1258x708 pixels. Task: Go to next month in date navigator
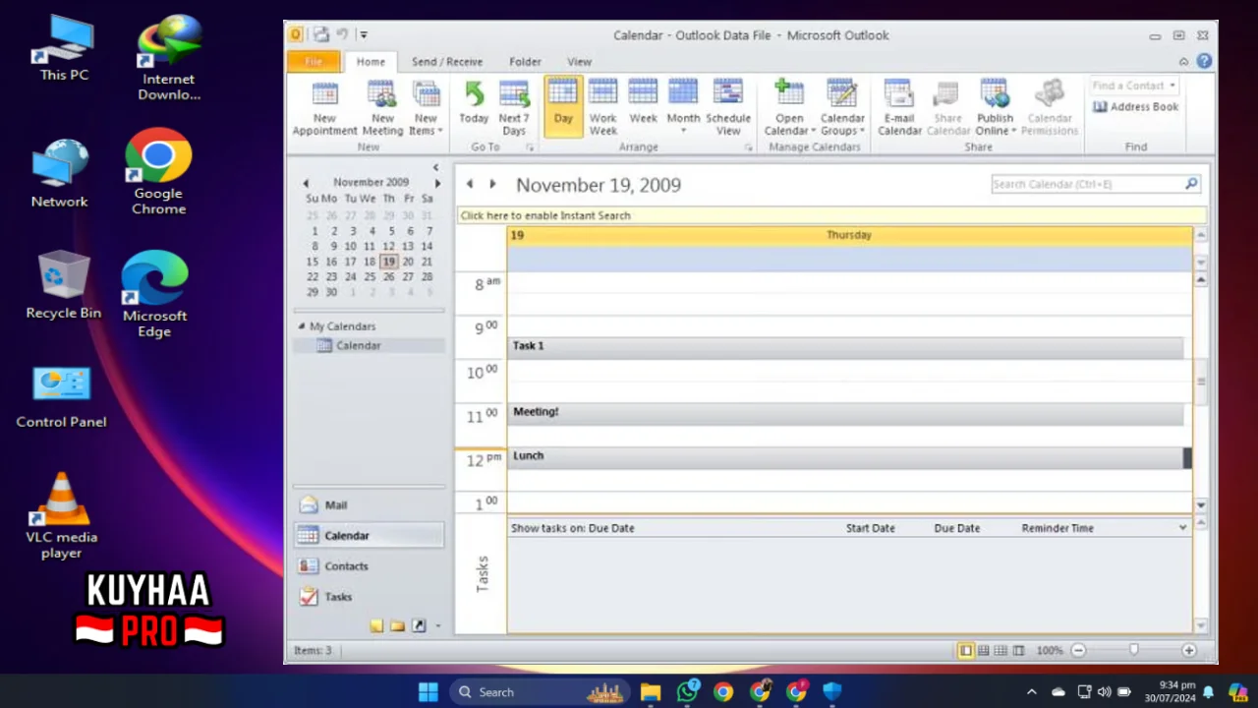click(x=437, y=183)
